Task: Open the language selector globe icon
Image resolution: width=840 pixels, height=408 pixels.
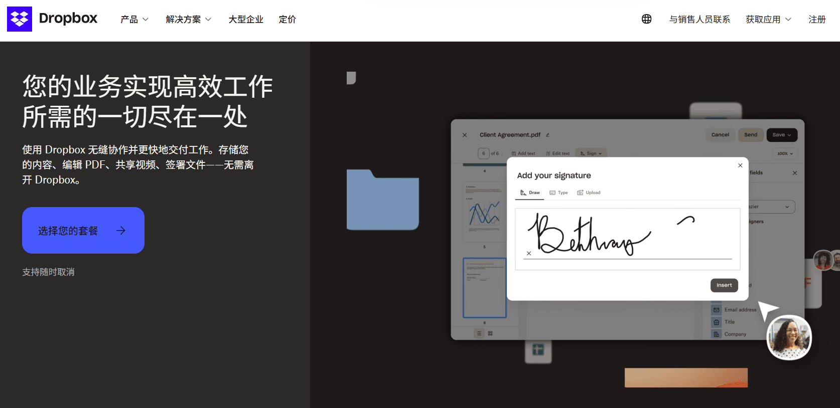Action: 647,19
